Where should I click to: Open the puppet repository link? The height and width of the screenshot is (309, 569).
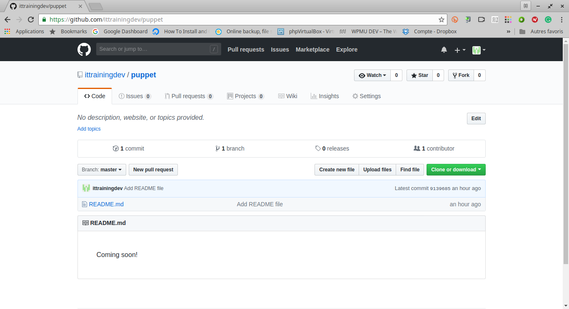tap(144, 75)
